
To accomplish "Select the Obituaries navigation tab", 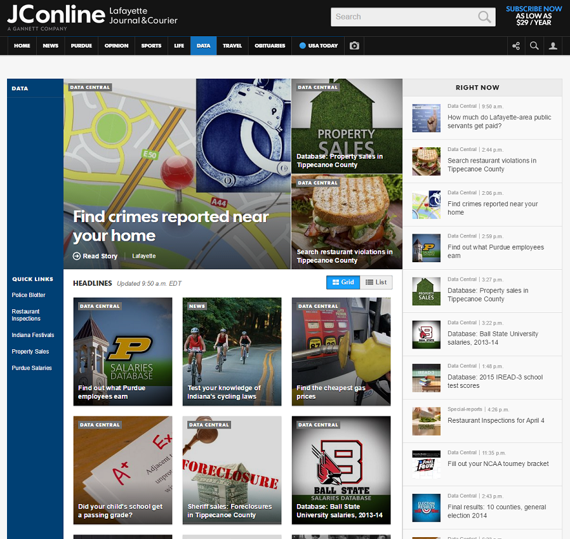I will 270,46.
